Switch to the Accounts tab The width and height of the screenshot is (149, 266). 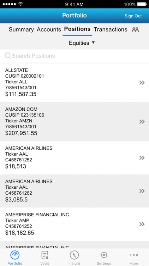[x=49, y=29]
